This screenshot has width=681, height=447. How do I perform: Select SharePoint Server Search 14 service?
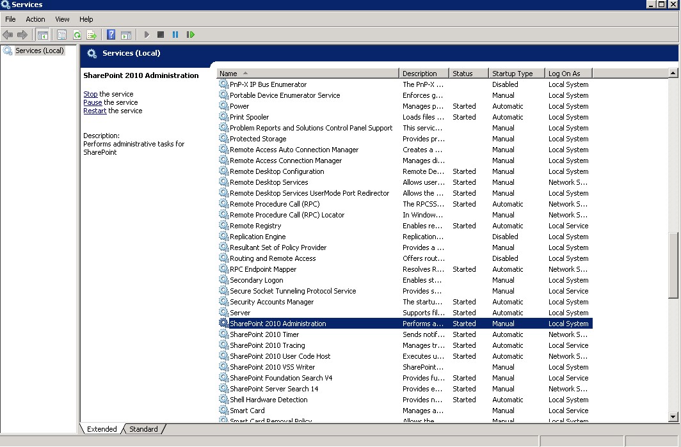coord(405,388)
